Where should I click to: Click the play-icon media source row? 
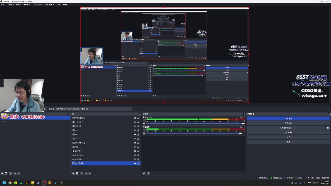106,151
